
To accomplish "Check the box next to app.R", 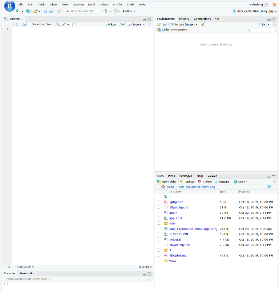I will pos(158,212).
